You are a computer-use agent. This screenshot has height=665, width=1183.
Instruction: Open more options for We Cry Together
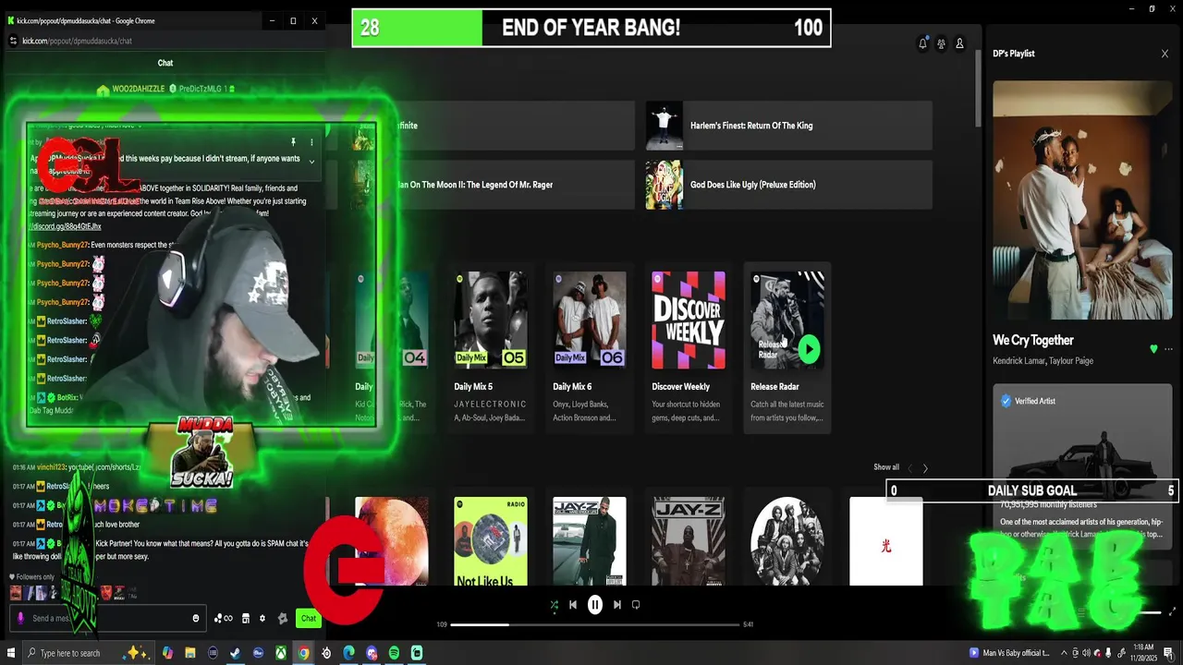(1168, 349)
